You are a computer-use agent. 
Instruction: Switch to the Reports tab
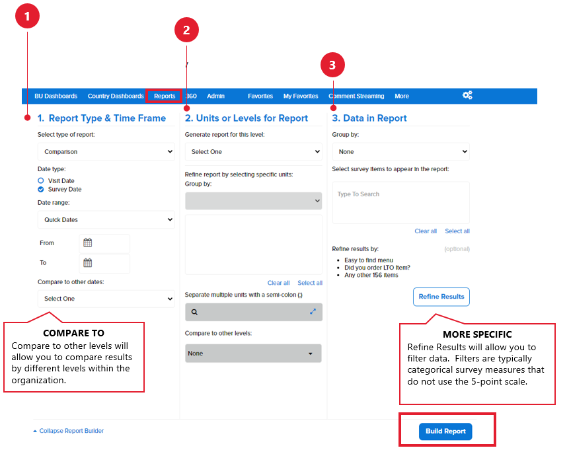tap(165, 96)
